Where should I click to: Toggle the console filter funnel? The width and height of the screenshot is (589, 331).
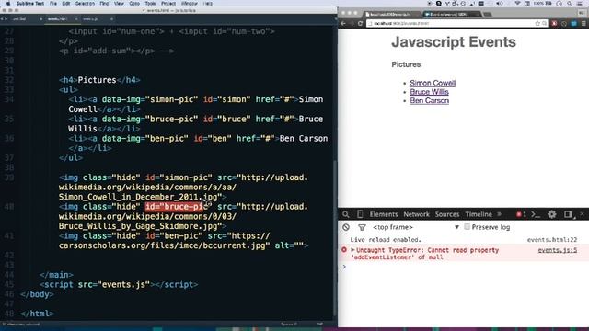coord(362,227)
